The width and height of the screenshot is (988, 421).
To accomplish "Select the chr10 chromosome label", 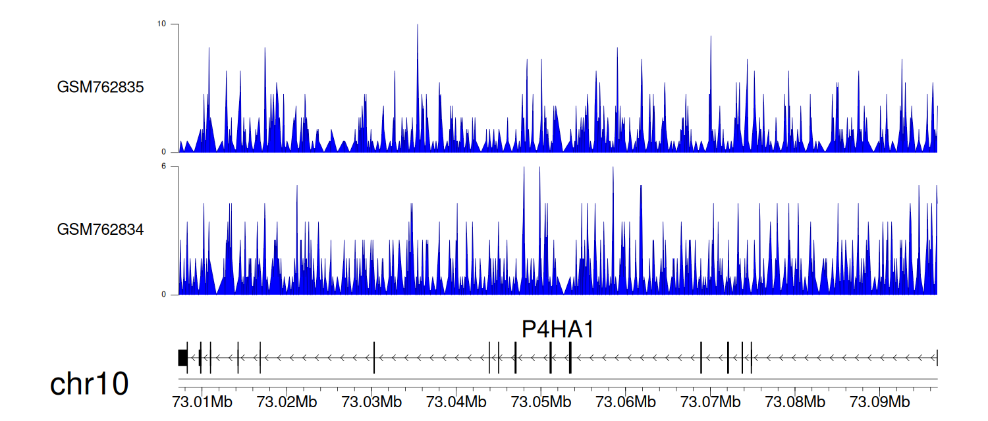I will [x=89, y=385].
